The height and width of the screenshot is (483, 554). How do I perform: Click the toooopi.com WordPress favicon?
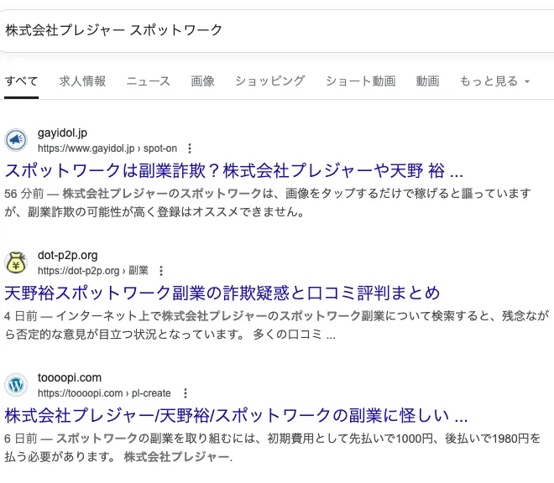[16, 385]
